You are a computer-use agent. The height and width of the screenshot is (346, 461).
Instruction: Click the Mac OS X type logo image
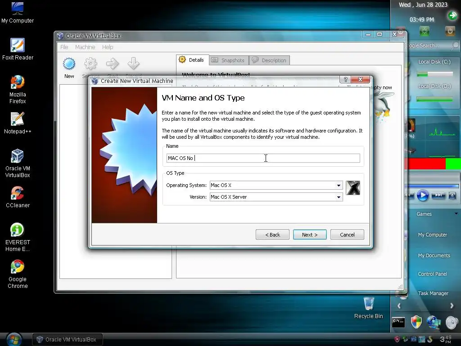[353, 188]
